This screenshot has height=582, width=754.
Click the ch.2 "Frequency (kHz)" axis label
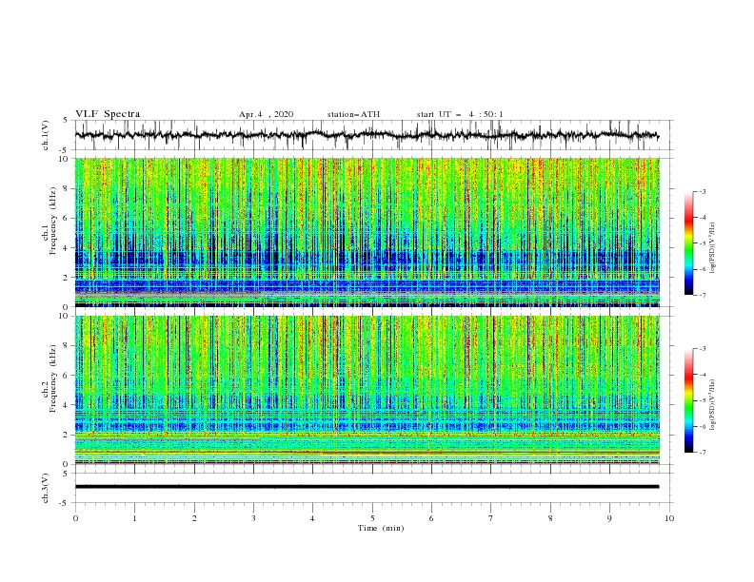[x=52, y=378]
